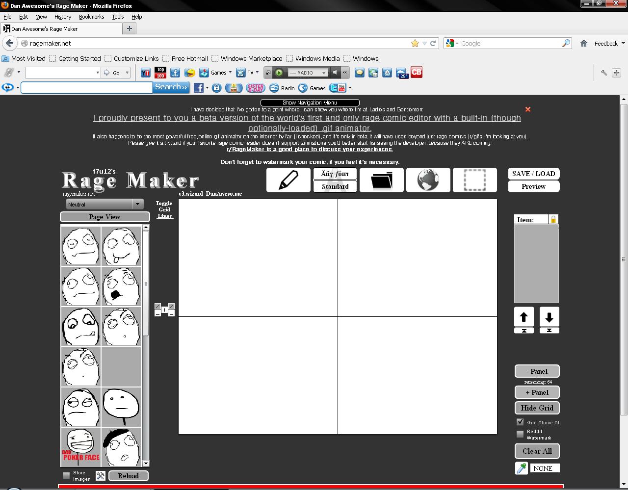Image resolution: width=628 pixels, height=490 pixels.
Task: Open the Standard font selector
Action: pyautogui.click(x=335, y=187)
